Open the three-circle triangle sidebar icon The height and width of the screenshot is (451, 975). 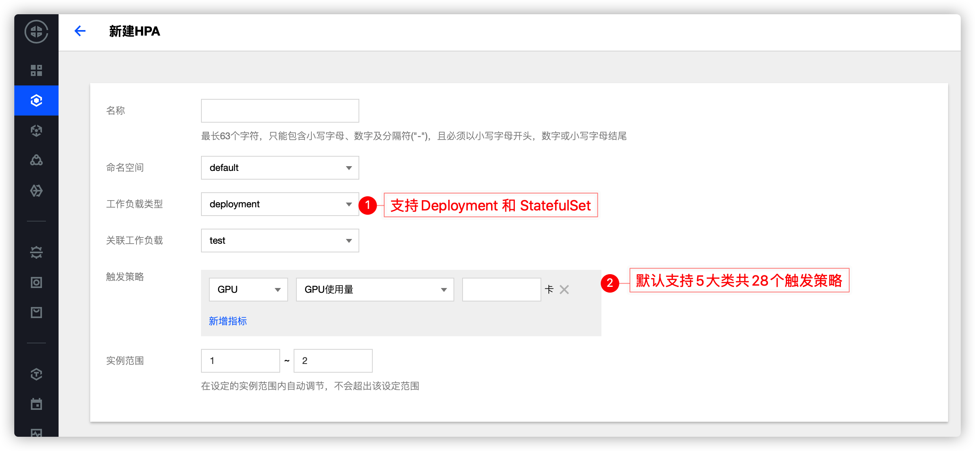[36, 160]
